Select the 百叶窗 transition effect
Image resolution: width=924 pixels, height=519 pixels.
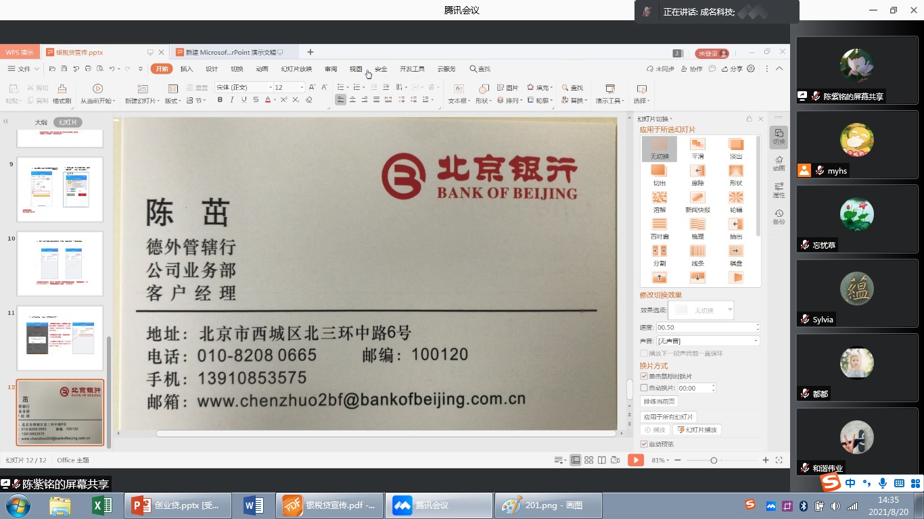pyautogui.click(x=660, y=230)
